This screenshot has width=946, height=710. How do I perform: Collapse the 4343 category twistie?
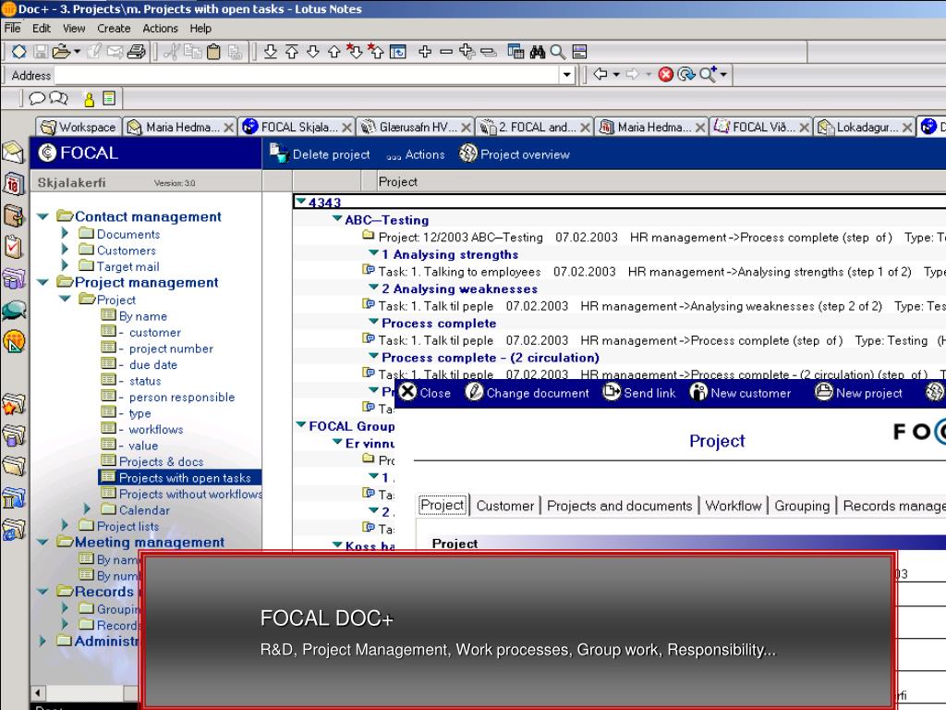click(301, 202)
